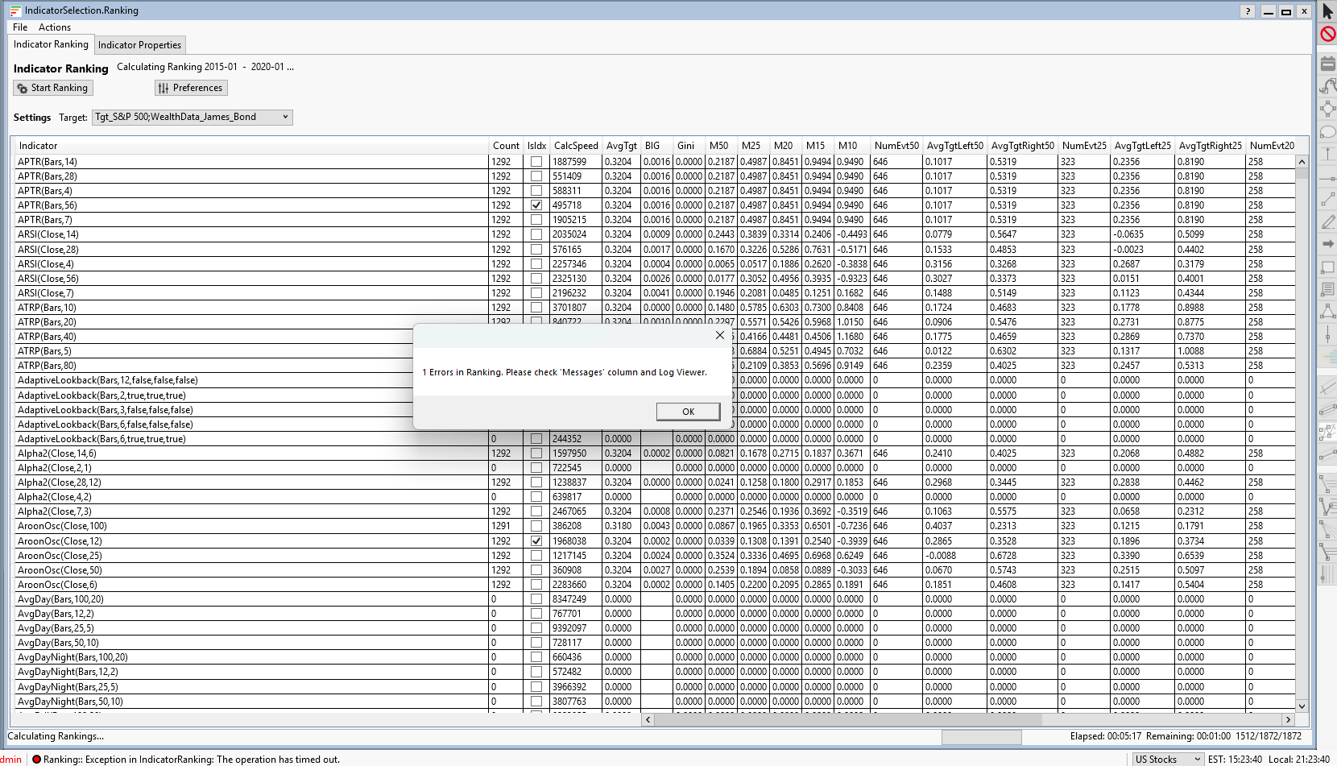Open the Actions menu
1337x766 pixels.
click(54, 27)
